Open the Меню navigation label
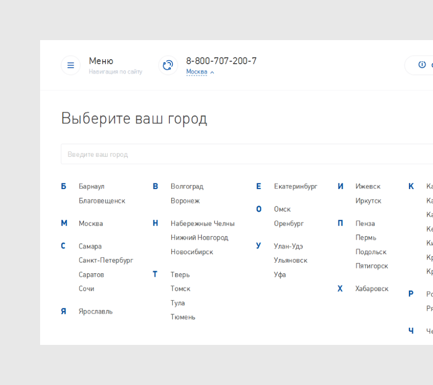The height and width of the screenshot is (385, 433). (101, 61)
